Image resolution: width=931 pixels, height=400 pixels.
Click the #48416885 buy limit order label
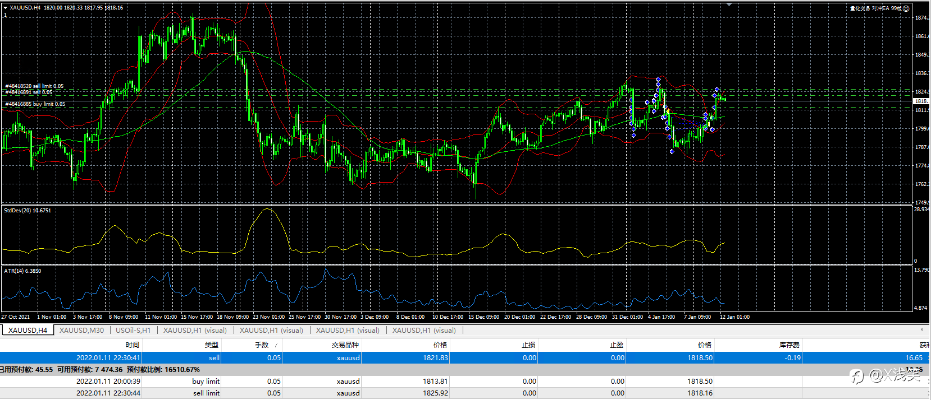coord(35,104)
